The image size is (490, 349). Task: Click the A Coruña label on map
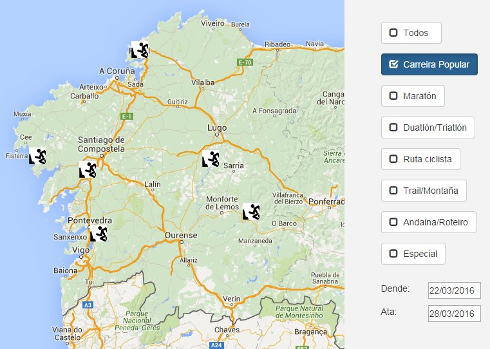117,71
